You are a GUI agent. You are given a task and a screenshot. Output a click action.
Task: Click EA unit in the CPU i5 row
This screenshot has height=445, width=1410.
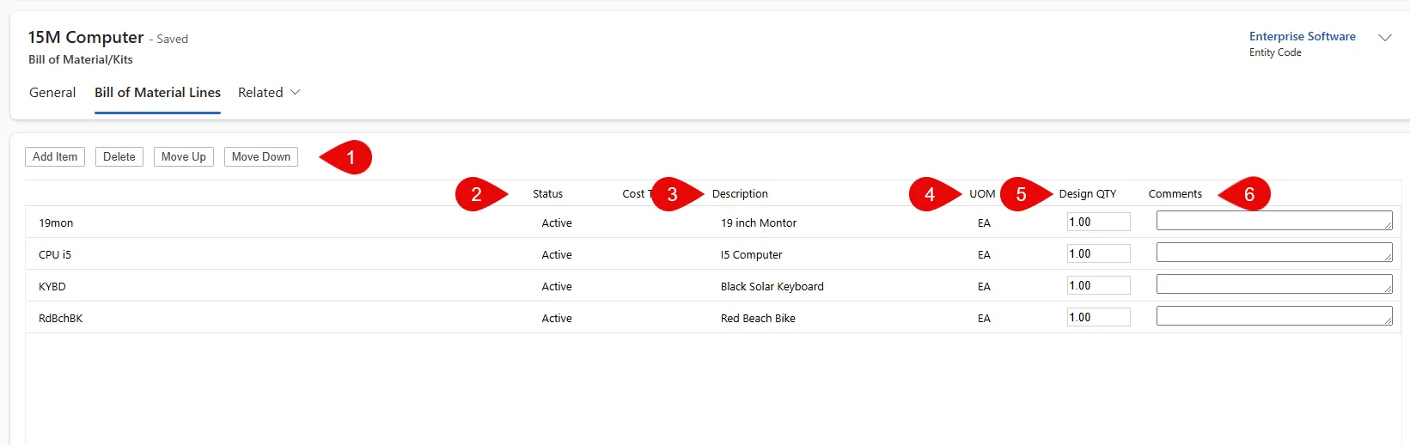(984, 254)
